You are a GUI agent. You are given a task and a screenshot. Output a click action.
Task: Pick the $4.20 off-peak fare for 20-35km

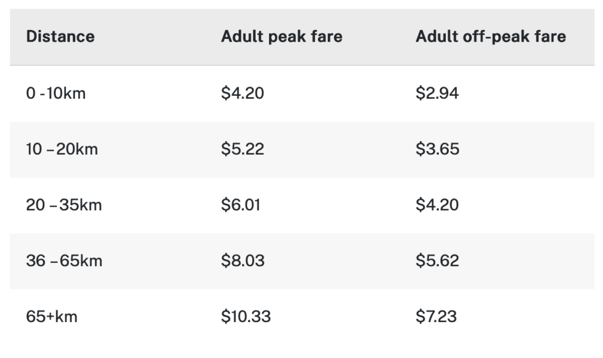437,205
